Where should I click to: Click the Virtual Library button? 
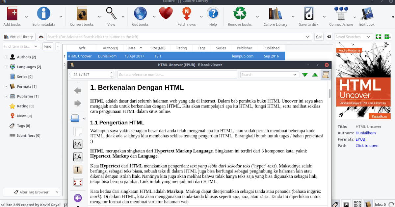coord(19,37)
